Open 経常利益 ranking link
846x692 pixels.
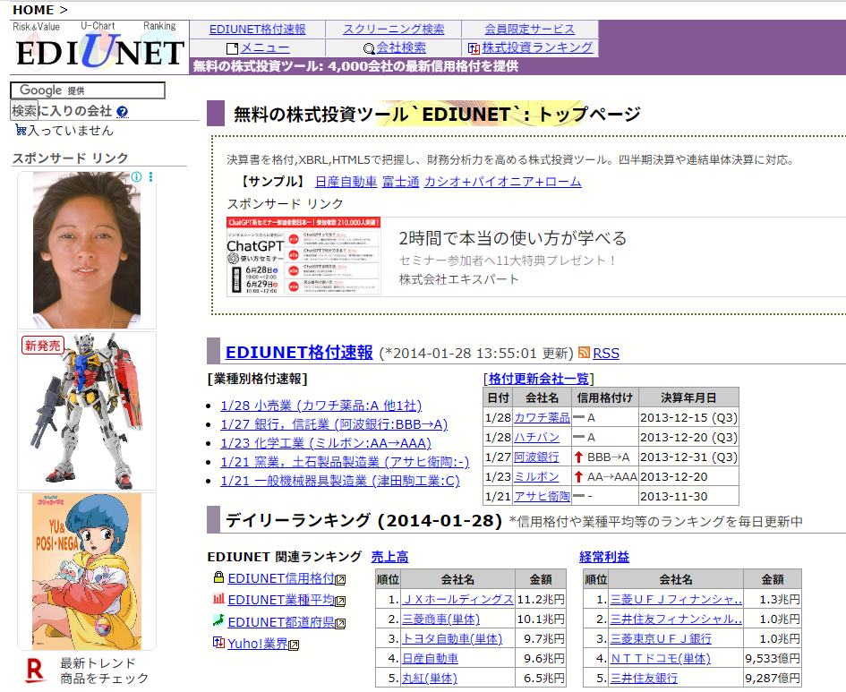click(x=604, y=557)
